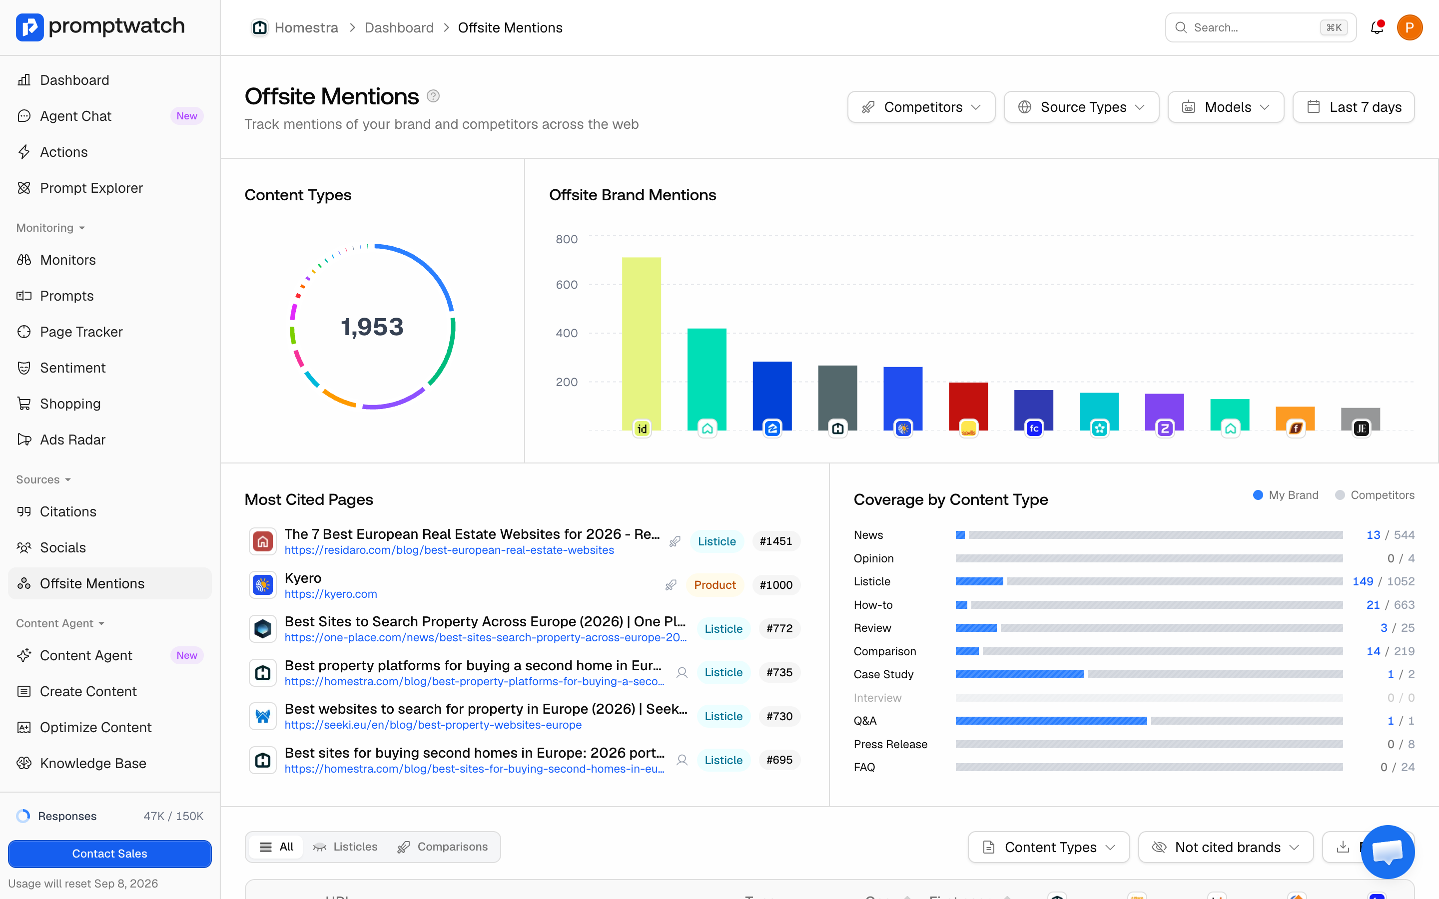Go to Actions page
Viewport: 1439px width, 899px height.
pos(63,152)
